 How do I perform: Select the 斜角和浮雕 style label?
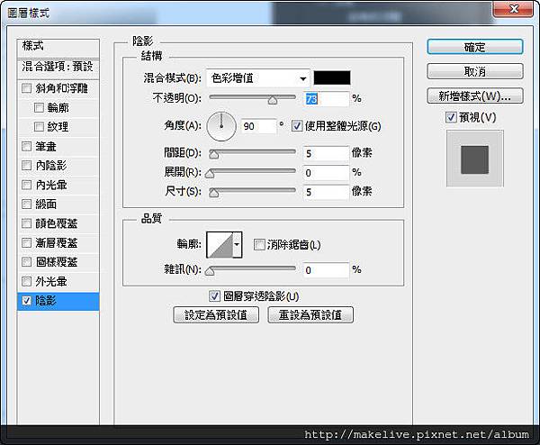tap(61, 88)
